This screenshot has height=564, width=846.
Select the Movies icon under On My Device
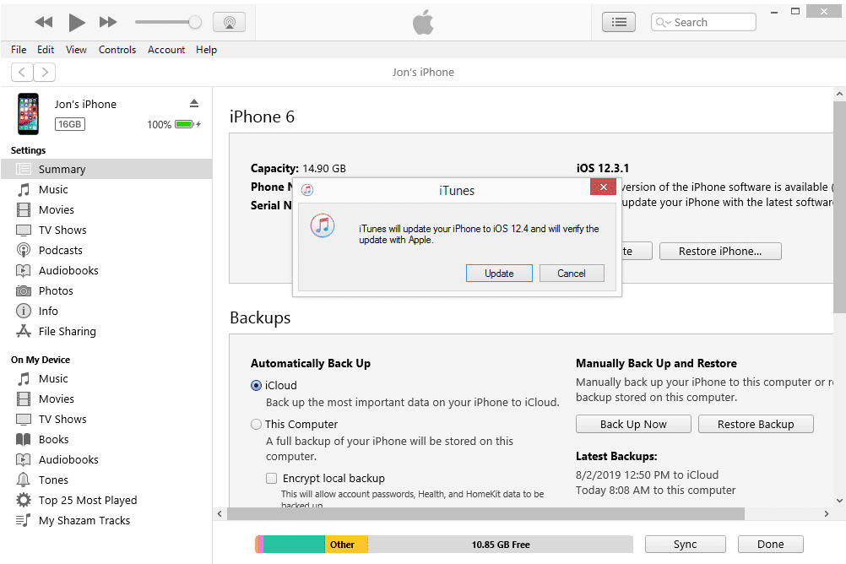tap(23, 399)
